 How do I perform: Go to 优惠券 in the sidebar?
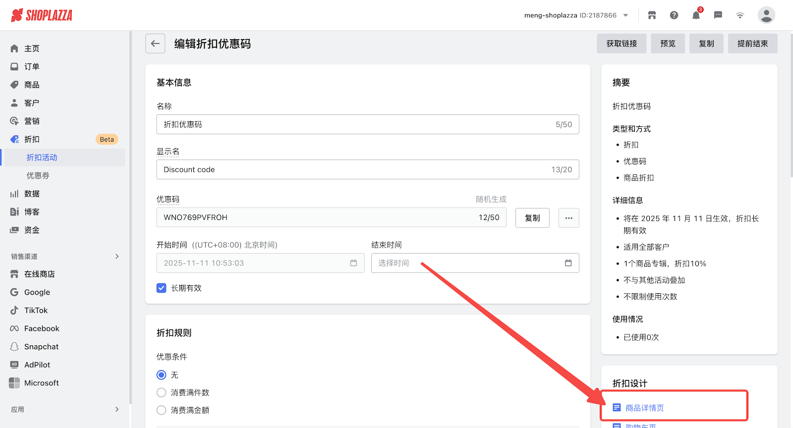coord(38,175)
